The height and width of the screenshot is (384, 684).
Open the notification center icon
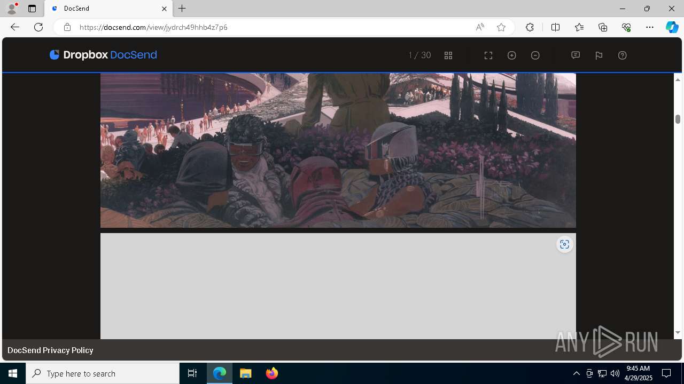coord(666,373)
